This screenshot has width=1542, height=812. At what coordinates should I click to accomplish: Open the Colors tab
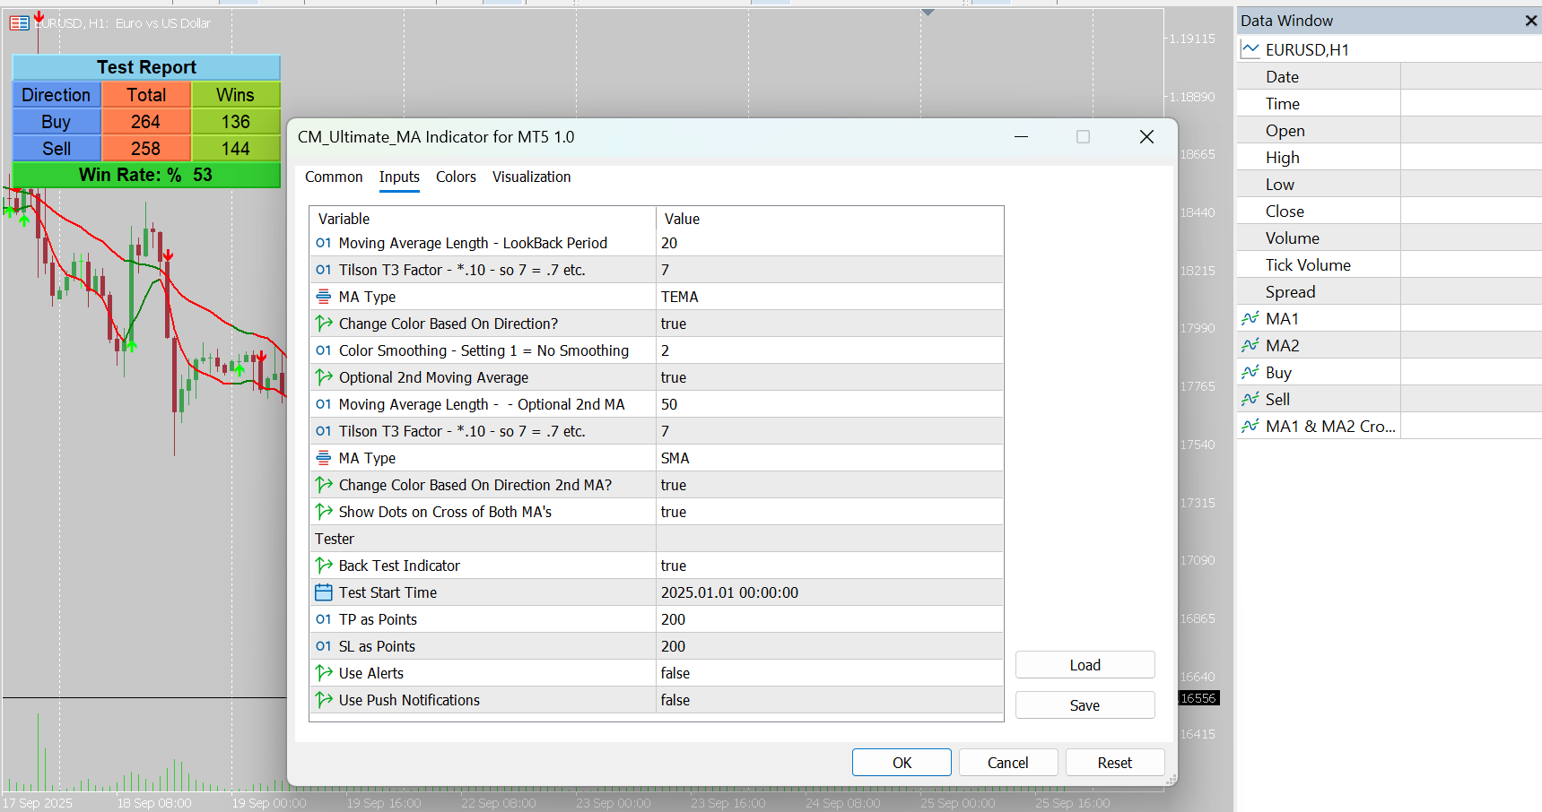456,177
